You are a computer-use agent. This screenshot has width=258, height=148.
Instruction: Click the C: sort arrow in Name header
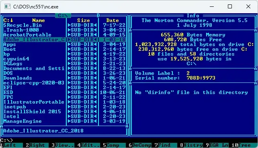8,20
